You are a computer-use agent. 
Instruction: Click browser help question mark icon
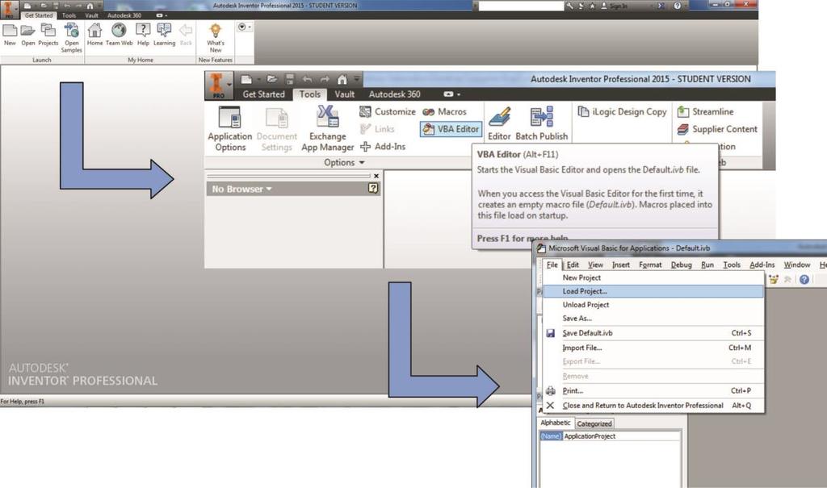click(373, 188)
